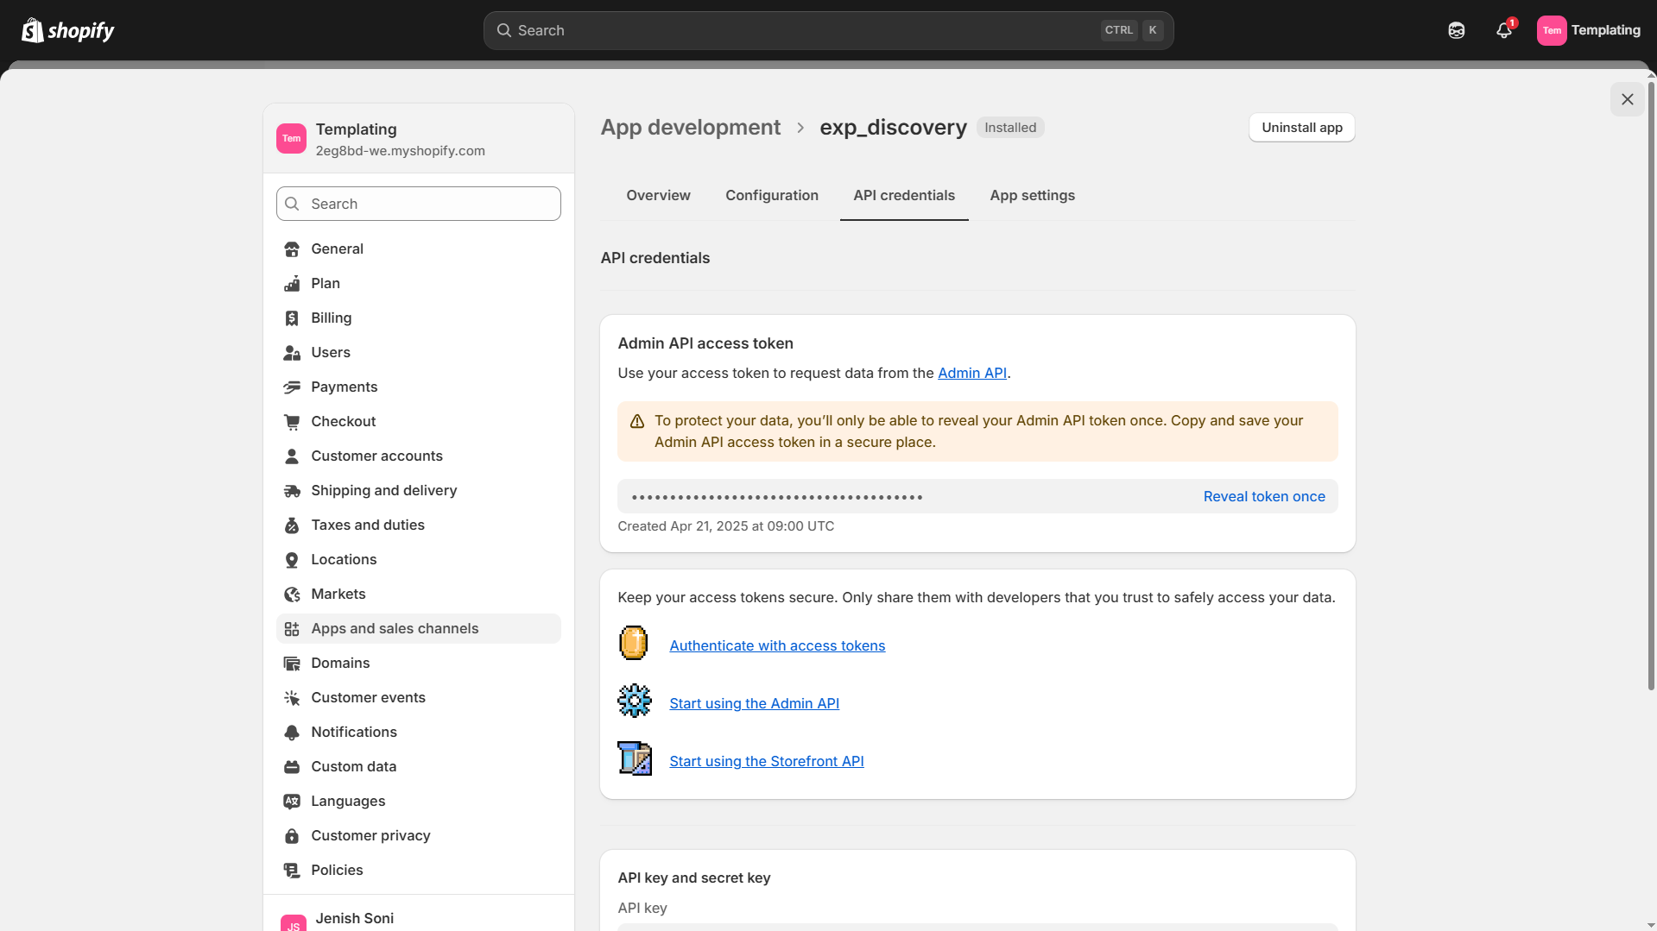The width and height of the screenshot is (1657, 931).
Task: Click the Uninstall app button
Action: (1301, 128)
